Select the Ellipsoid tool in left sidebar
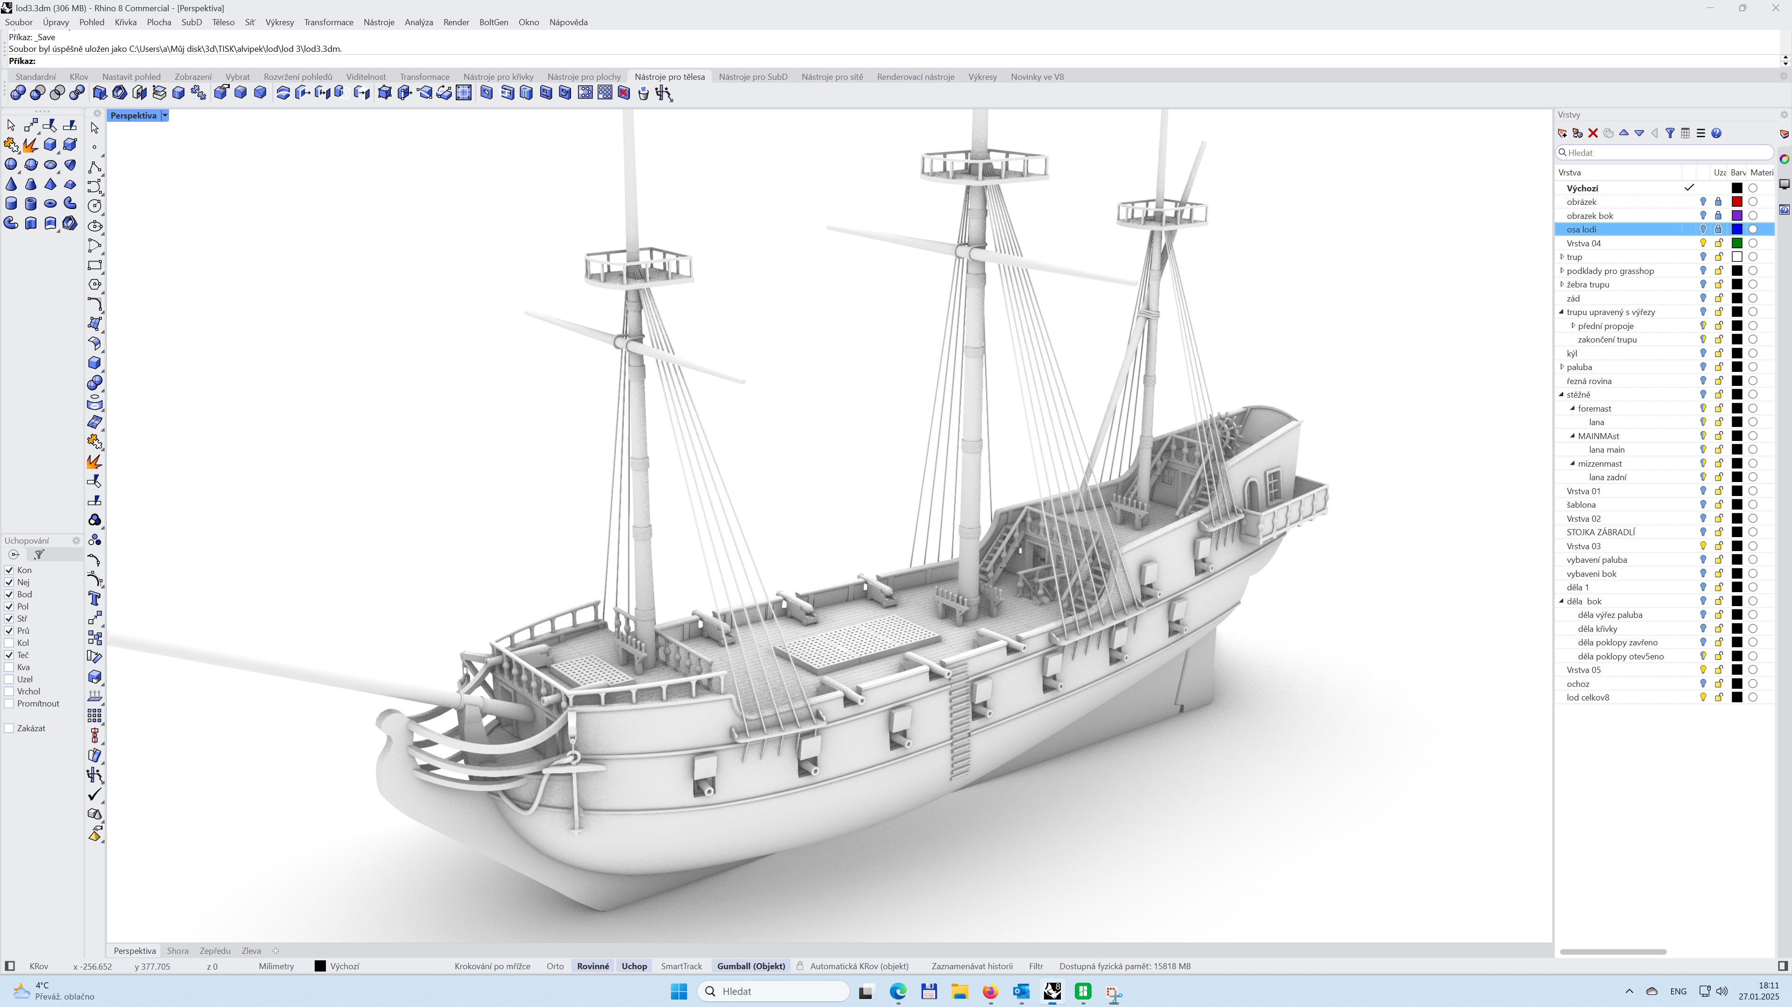This screenshot has width=1792, height=1007. click(50, 165)
